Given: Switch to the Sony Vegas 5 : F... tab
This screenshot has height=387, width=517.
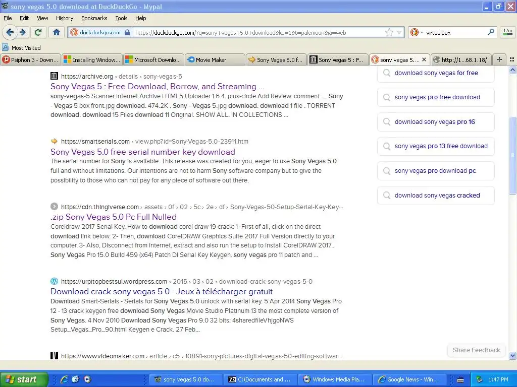Looking at the screenshot, I should coord(338,59).
